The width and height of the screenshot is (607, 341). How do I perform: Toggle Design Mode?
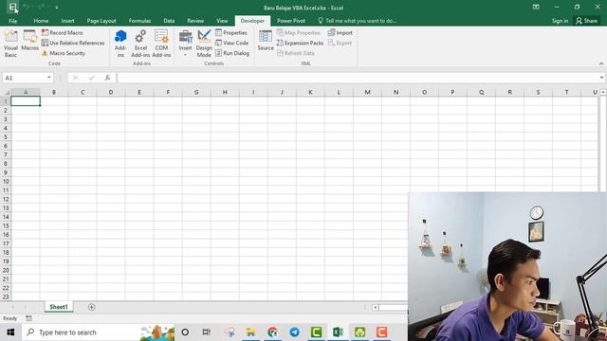tap(204, 44)
